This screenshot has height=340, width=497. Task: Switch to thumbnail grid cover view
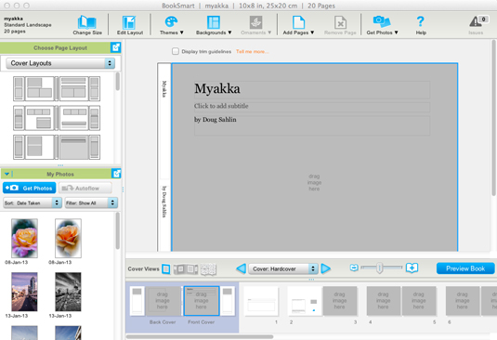208,269
